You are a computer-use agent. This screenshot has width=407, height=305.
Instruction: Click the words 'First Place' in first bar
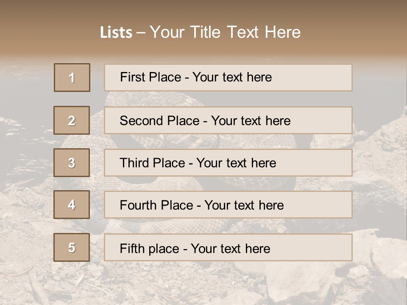pos(151,77)
